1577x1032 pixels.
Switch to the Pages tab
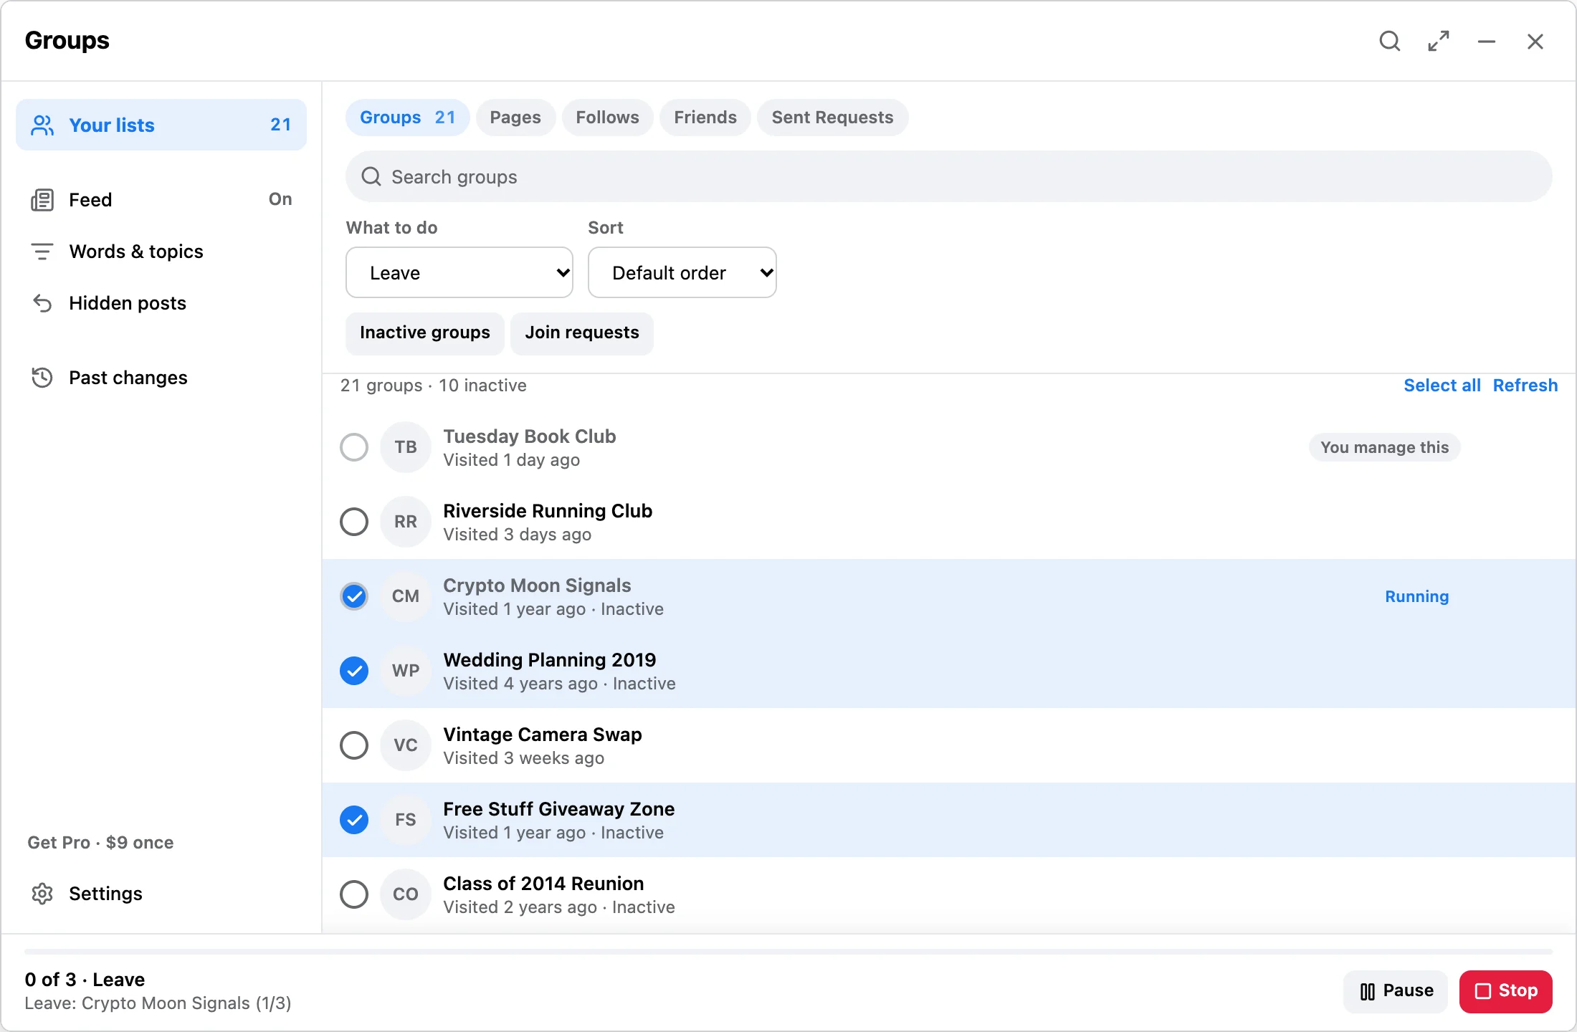tap(515, 118)
